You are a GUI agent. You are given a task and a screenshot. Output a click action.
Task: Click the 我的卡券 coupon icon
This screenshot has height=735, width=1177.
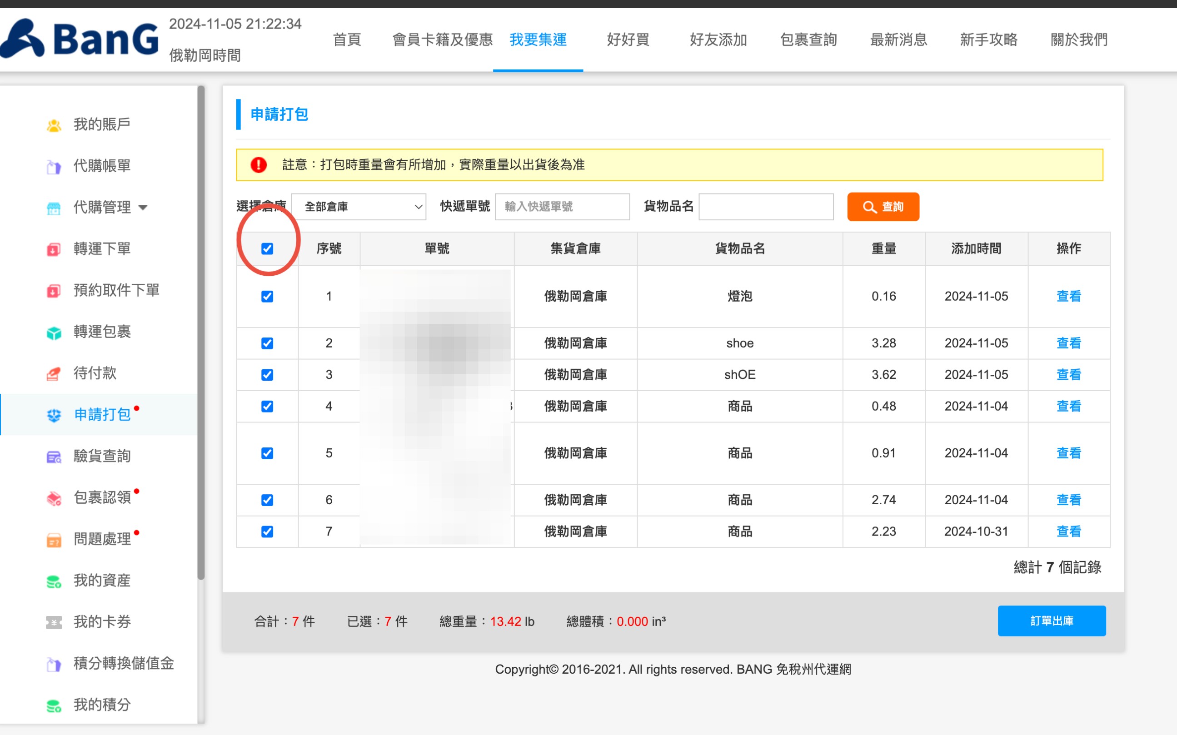click(54, 622)
